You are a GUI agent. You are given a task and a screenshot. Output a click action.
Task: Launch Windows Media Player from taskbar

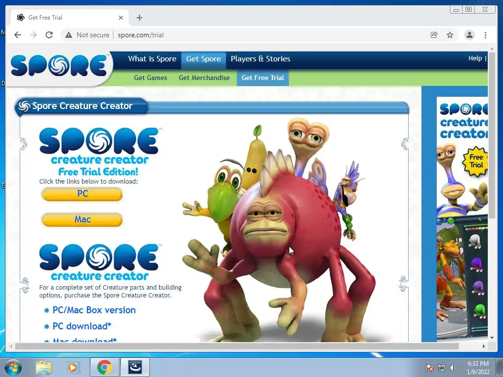click(x=74, y=367)
